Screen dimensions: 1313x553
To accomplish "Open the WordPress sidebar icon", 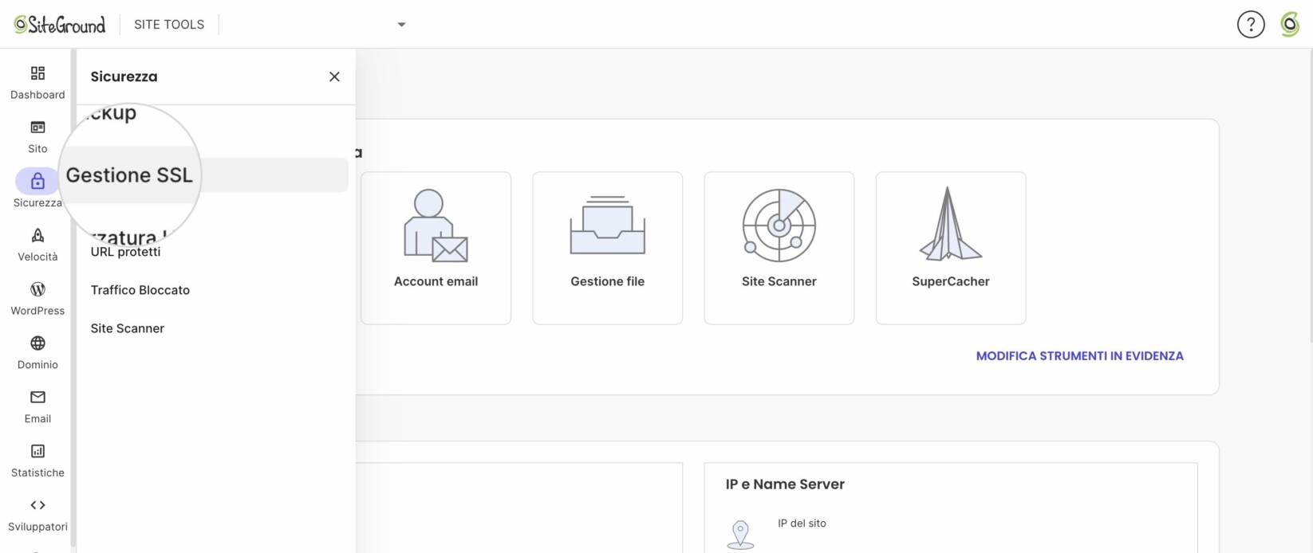I will (x=37, y=289).
